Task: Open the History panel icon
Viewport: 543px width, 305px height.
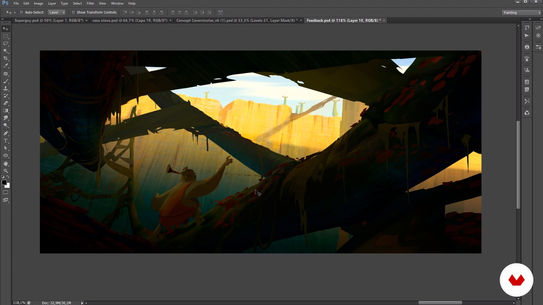Action: tap(527, 27)
